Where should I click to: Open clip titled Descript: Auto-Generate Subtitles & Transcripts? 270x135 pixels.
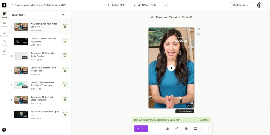42,84
